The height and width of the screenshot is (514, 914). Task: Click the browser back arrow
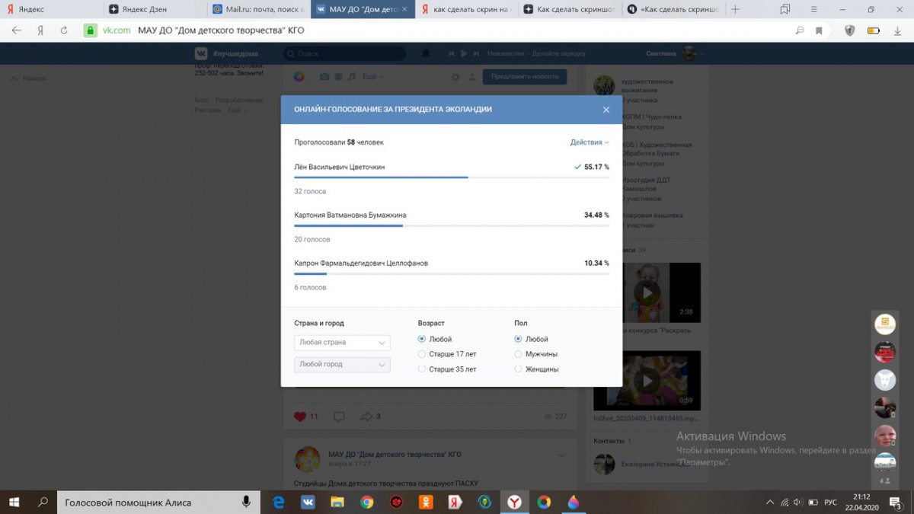point(17,30)
